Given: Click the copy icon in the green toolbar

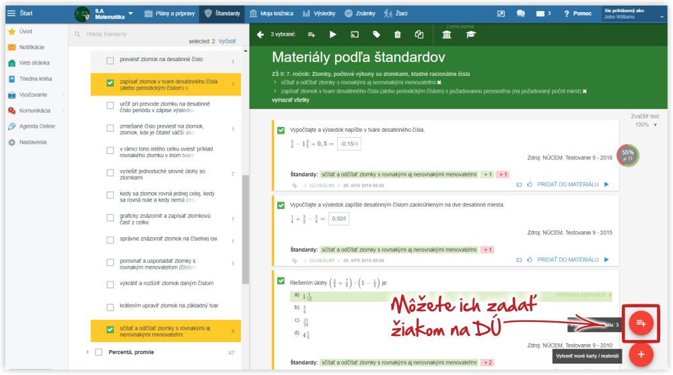Looking at the screenshot, I should click(x=419, y=34).
